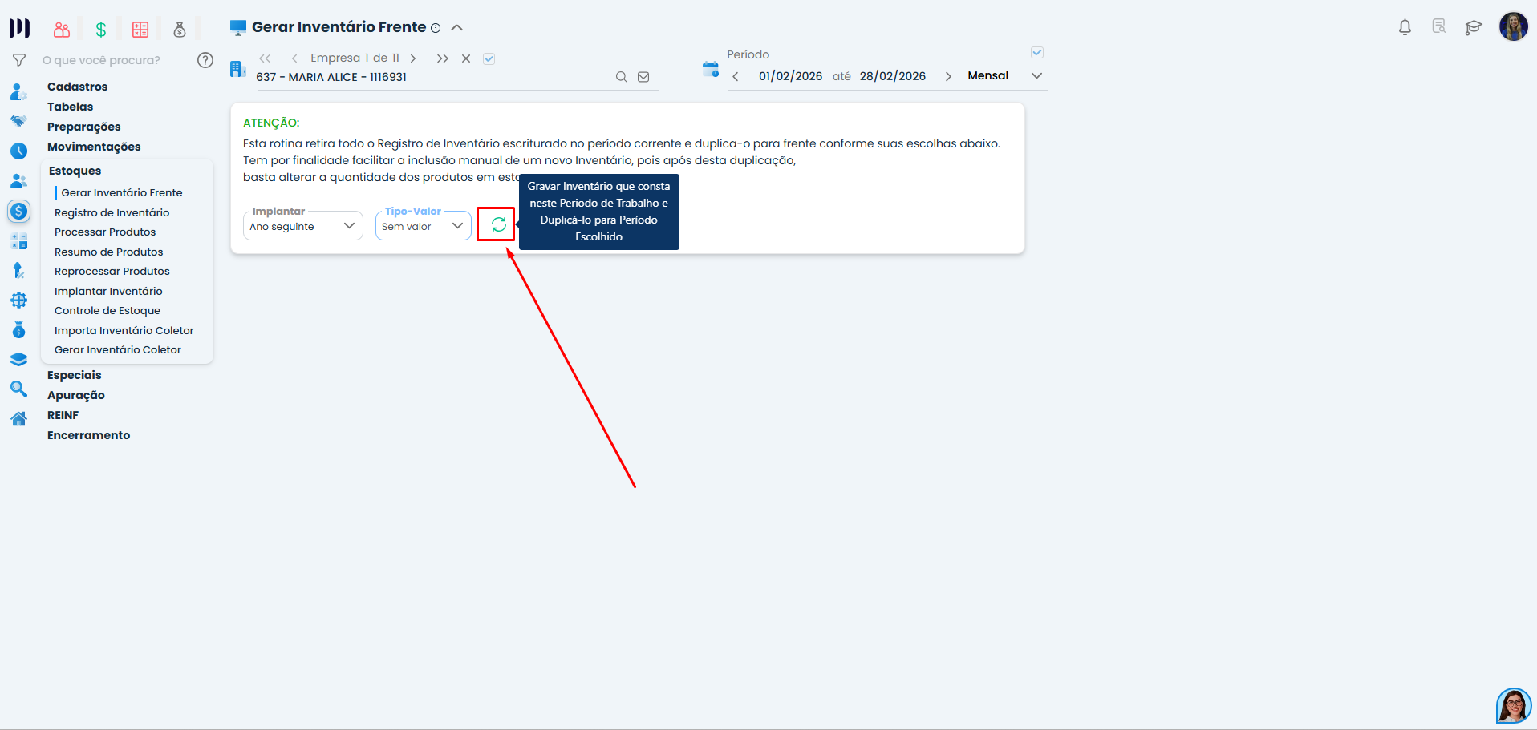The height and width of the screenshot is (730, 1537).
Task: Open Especiais menu
Action: tap(75, 375)
